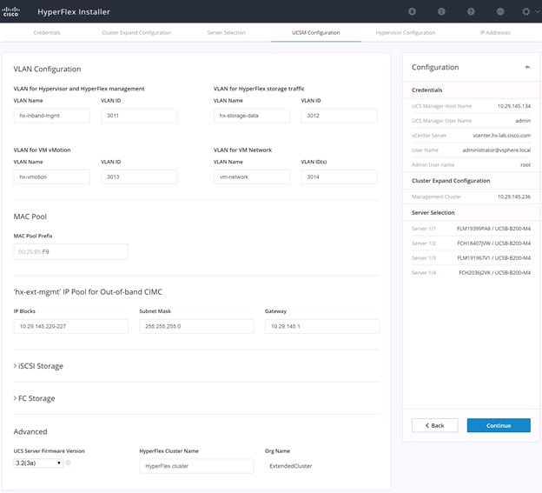Viewport: 542px width, 493px height.
Task: Collapse the Configuration panel with its arrow icon
Action: (x=527, y=67)
